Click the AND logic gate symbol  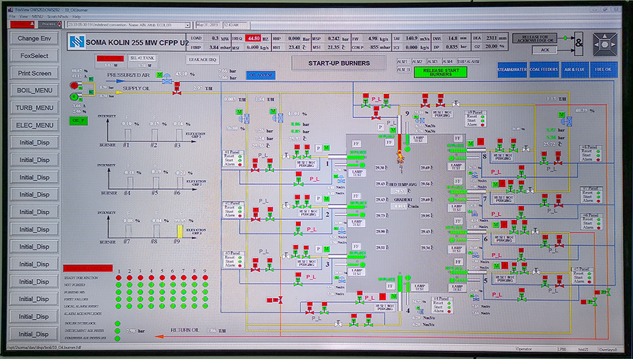579,43
